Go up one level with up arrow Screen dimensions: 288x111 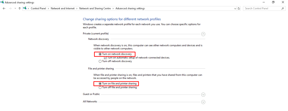(19, 8)
